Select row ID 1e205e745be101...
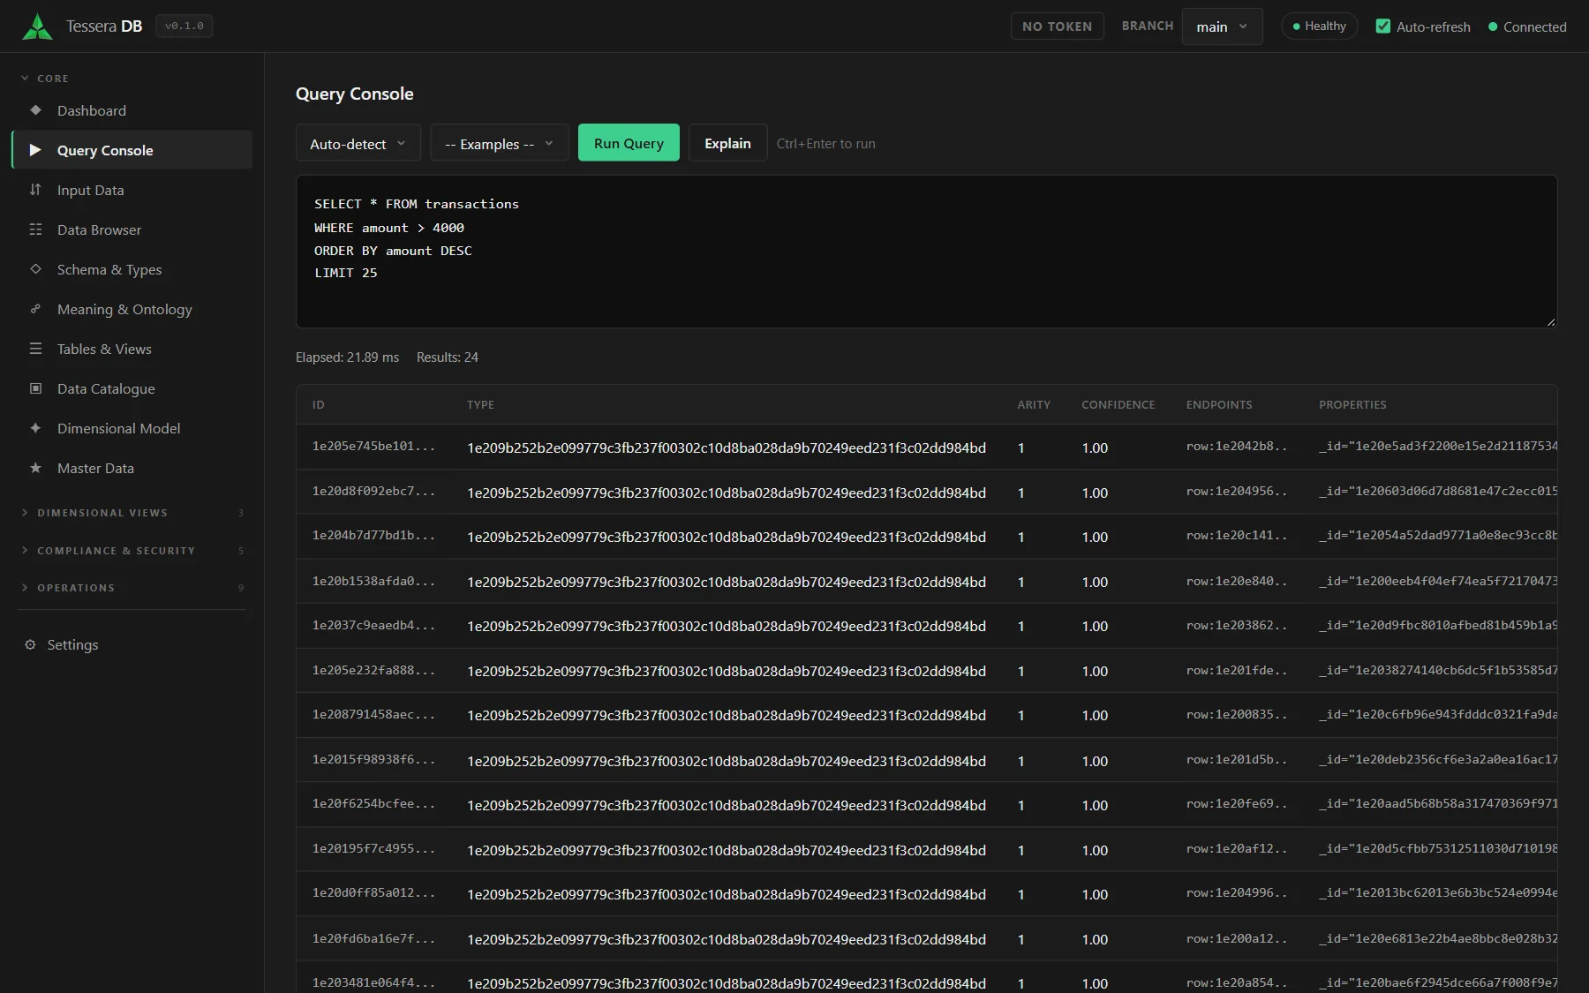 tap(373, 447)
